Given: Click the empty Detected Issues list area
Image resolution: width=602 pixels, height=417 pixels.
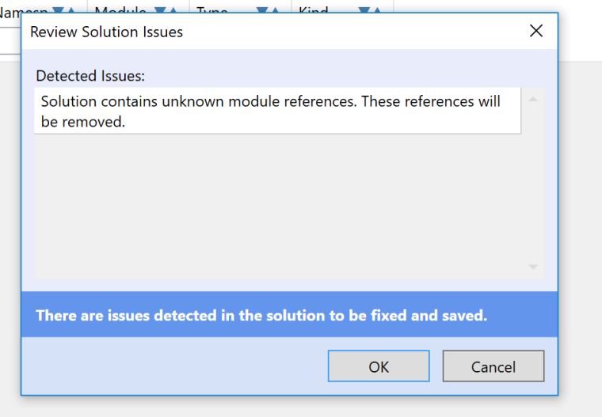Looking at the screenshot, I should pyautogui.click(x=277, y=206).
